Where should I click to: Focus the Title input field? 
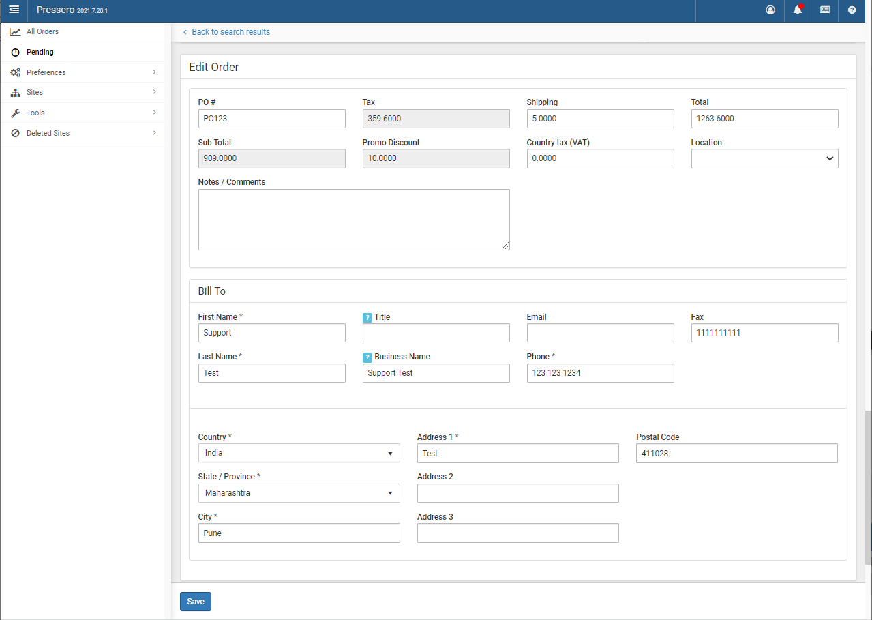click(436, 333)
